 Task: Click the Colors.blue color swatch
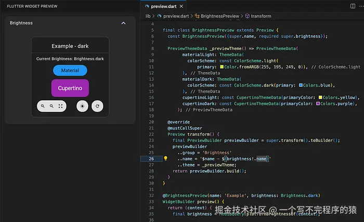(x=301, y=85)
